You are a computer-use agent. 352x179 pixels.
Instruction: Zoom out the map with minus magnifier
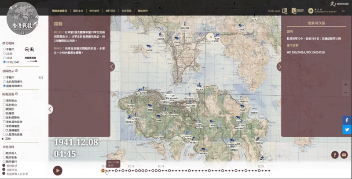pyautogui.click(x=26, y=50)
